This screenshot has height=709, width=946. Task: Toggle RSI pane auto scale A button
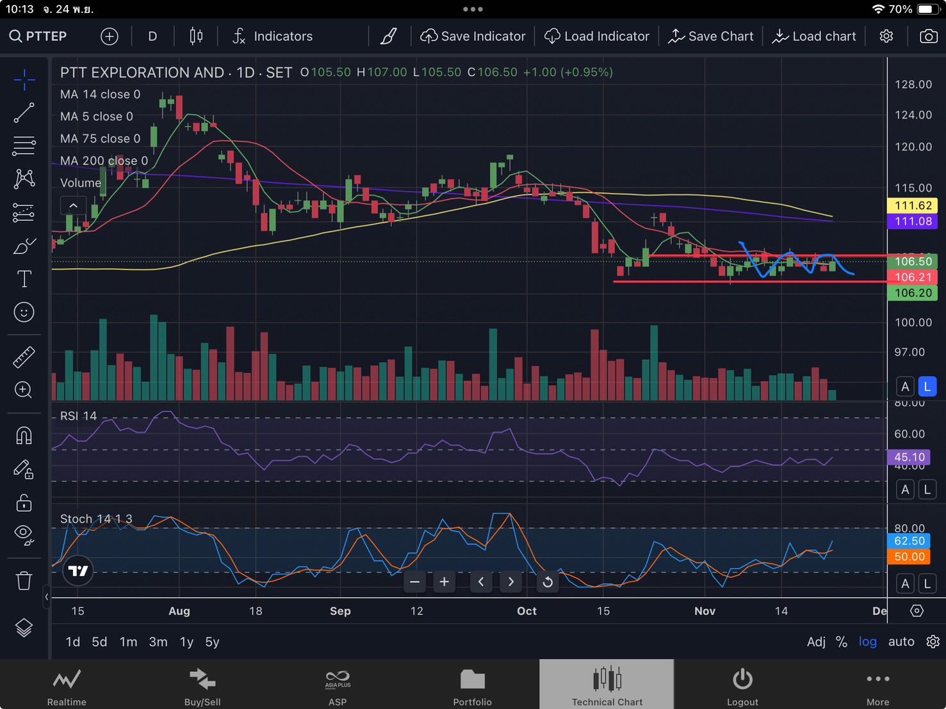click(905, 490)
